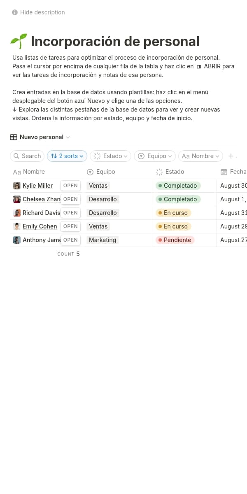Click Emily Cohen's name link
This screenshot has height=494, width=247.
40,226
